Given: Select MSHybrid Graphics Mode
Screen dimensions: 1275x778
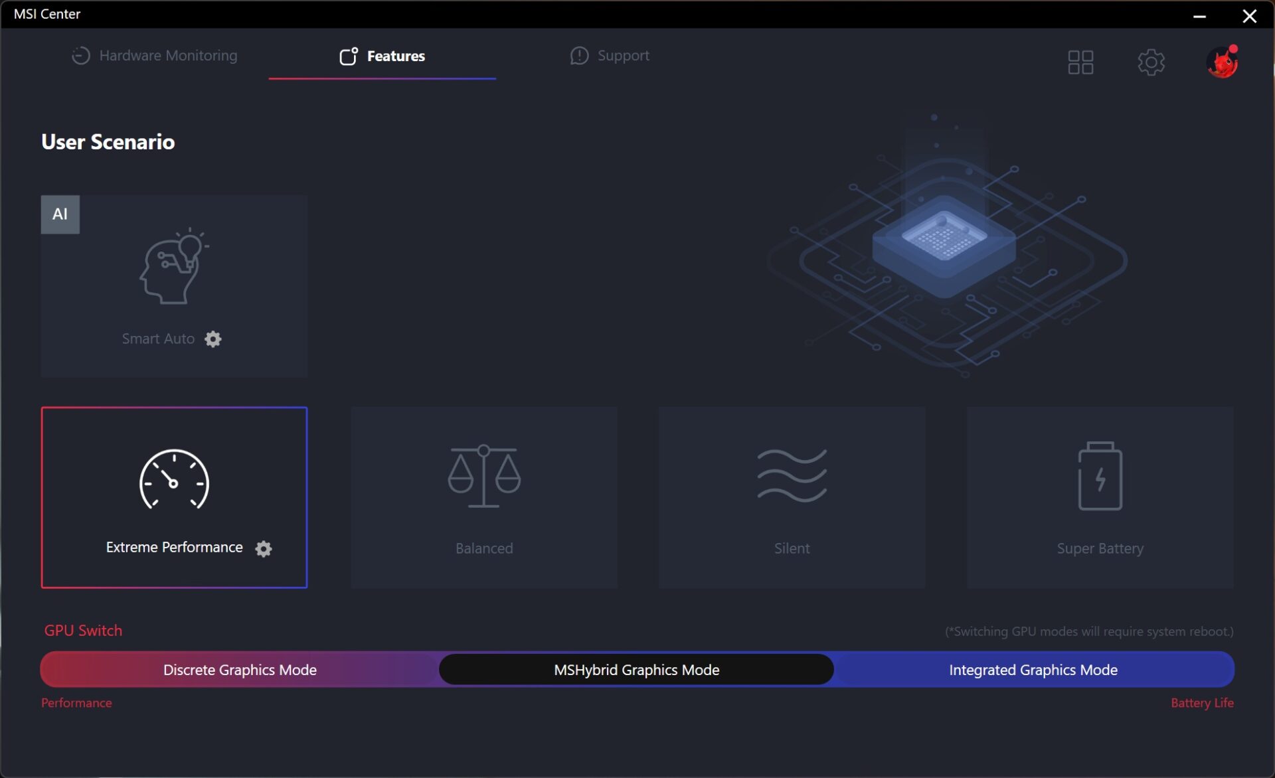Looking at the screenshot, I should (x=636, y=670).
